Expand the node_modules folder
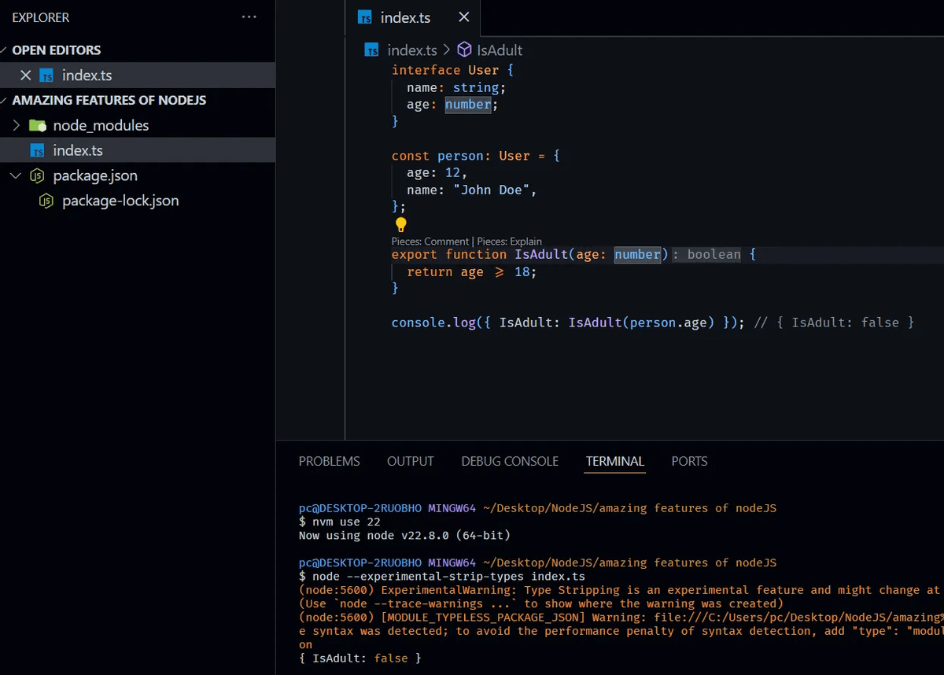The width and height of the screenshot is (944, 675). point(17,125)
